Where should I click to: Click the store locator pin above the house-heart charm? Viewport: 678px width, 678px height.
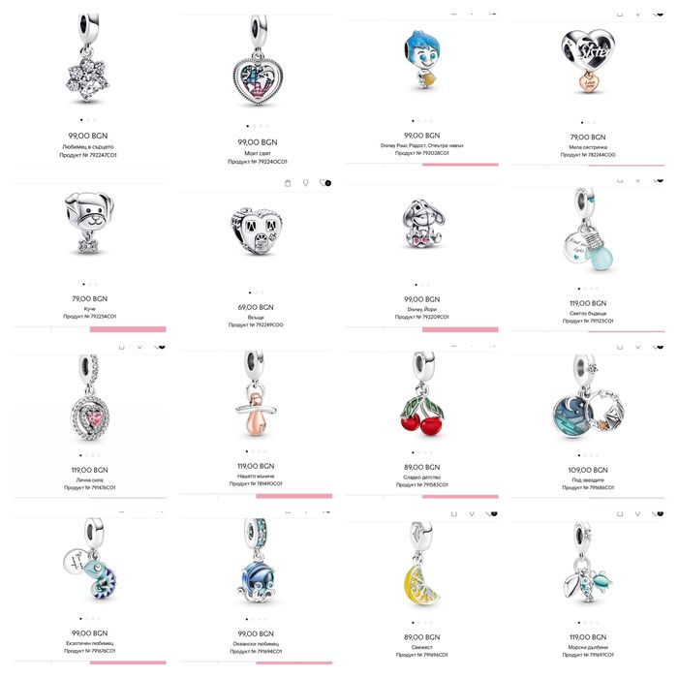306,183
